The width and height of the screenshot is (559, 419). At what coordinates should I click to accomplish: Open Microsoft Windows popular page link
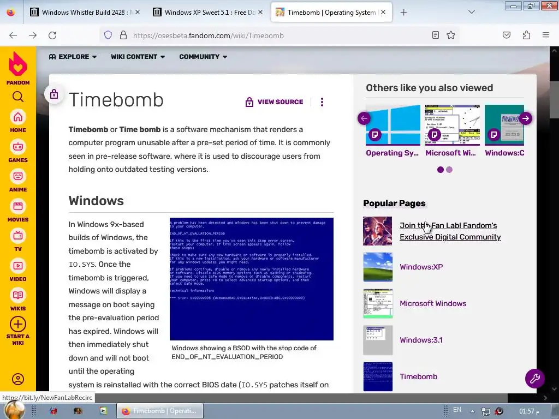click(x=433, y=303)
